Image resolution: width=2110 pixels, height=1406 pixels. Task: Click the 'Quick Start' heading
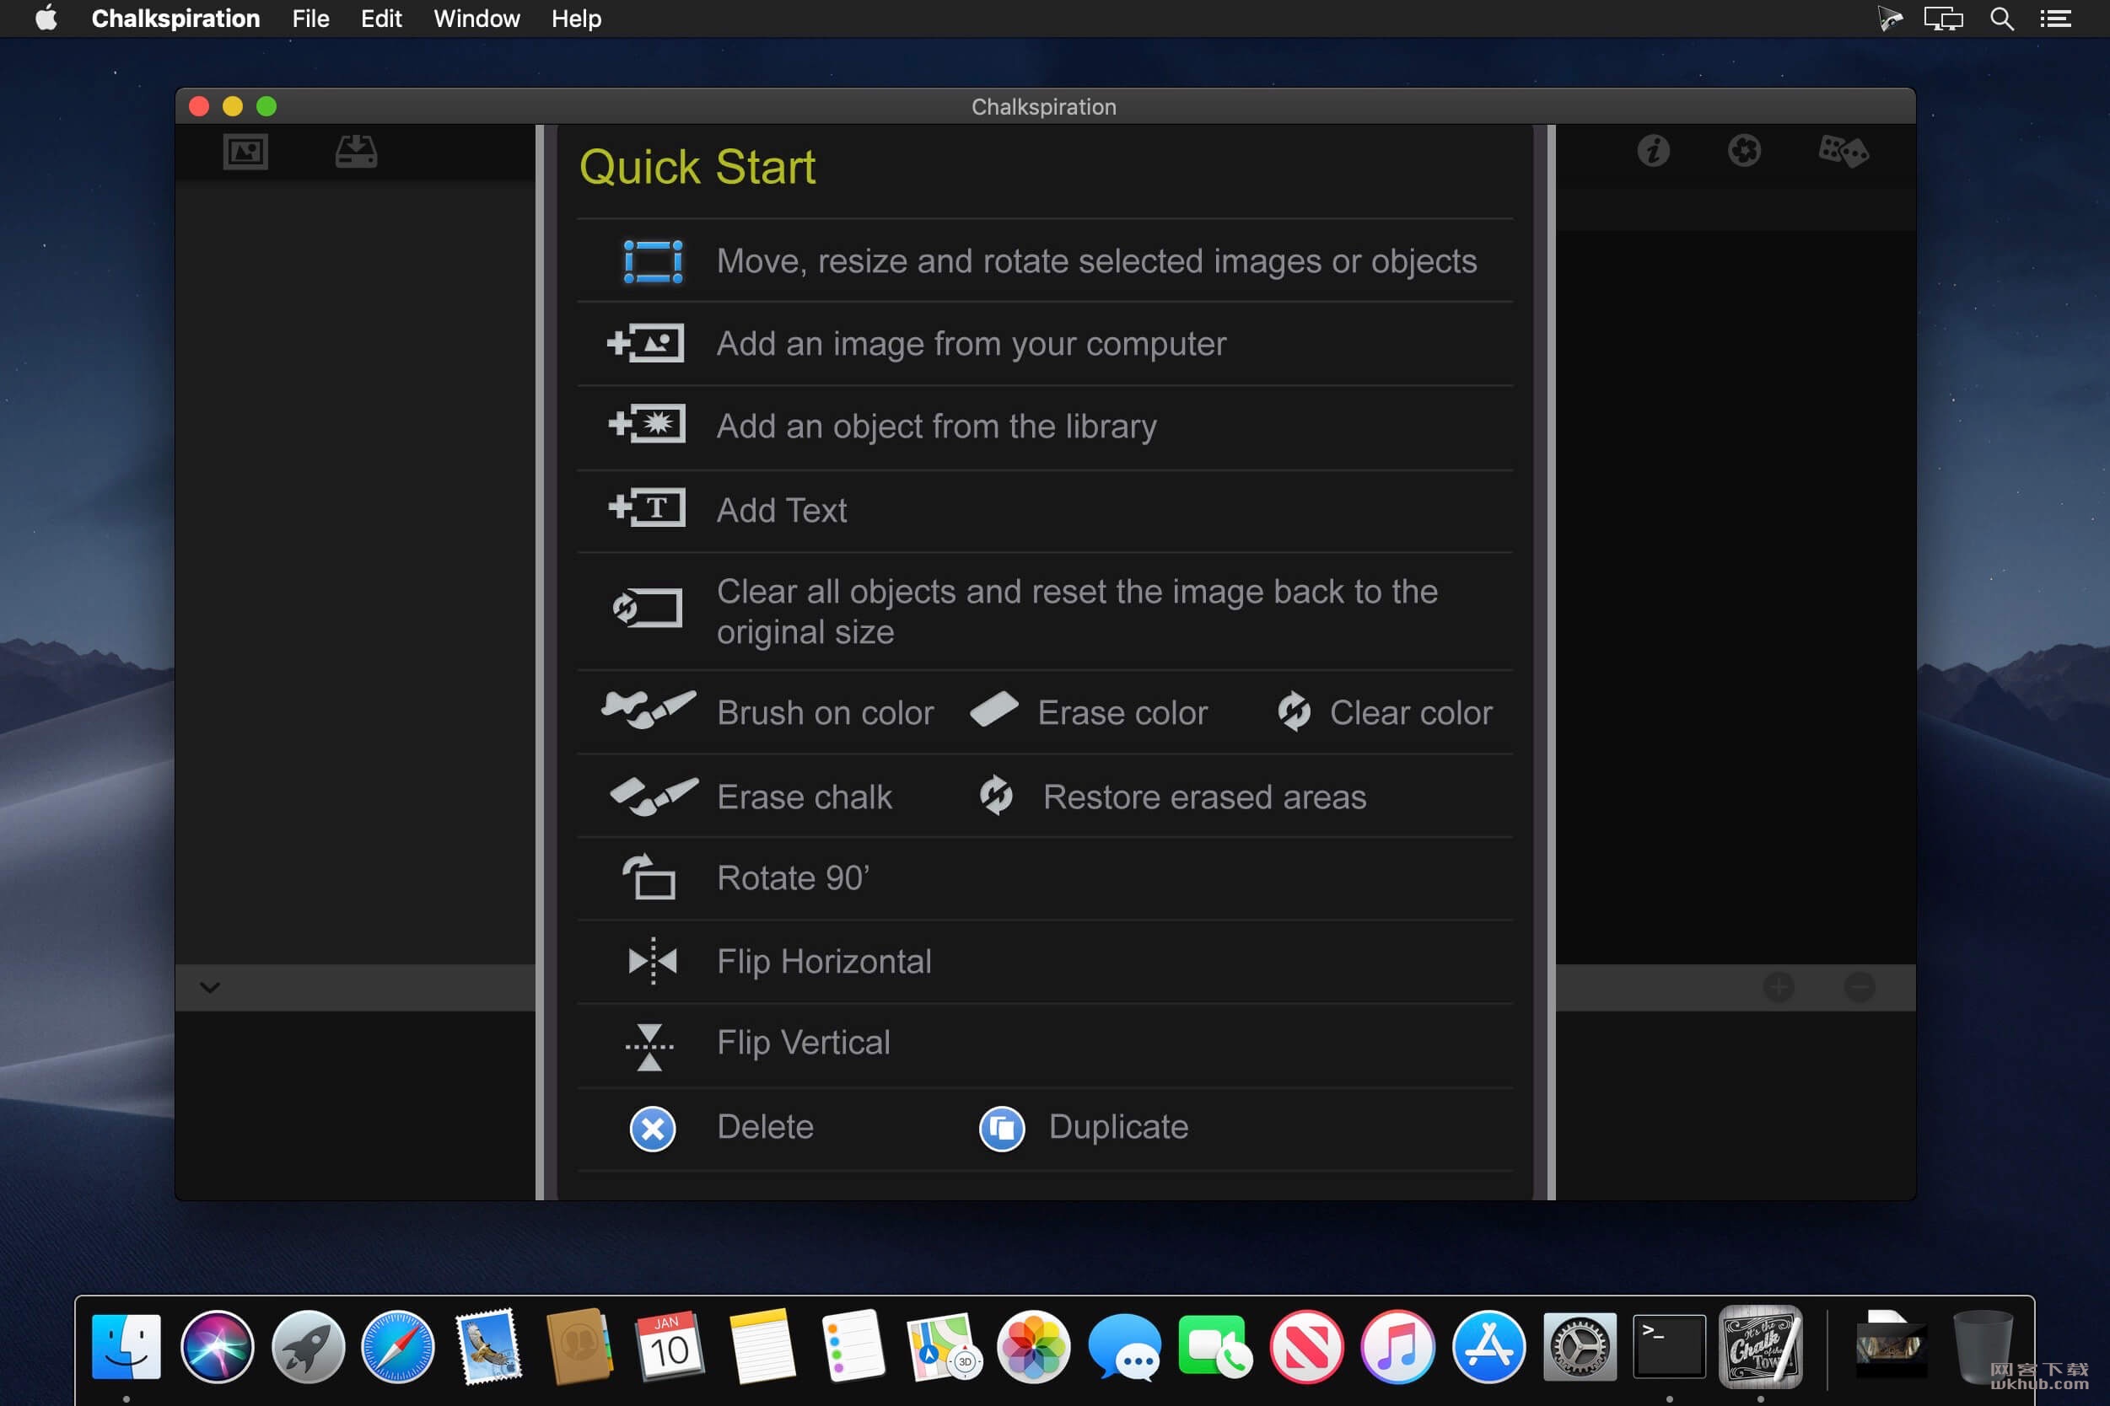697,168
